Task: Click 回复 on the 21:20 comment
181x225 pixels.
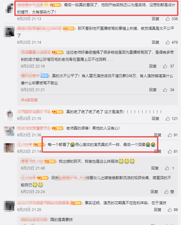Action: pos(158,210)
